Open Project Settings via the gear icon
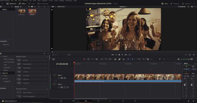 click(194, 101)
